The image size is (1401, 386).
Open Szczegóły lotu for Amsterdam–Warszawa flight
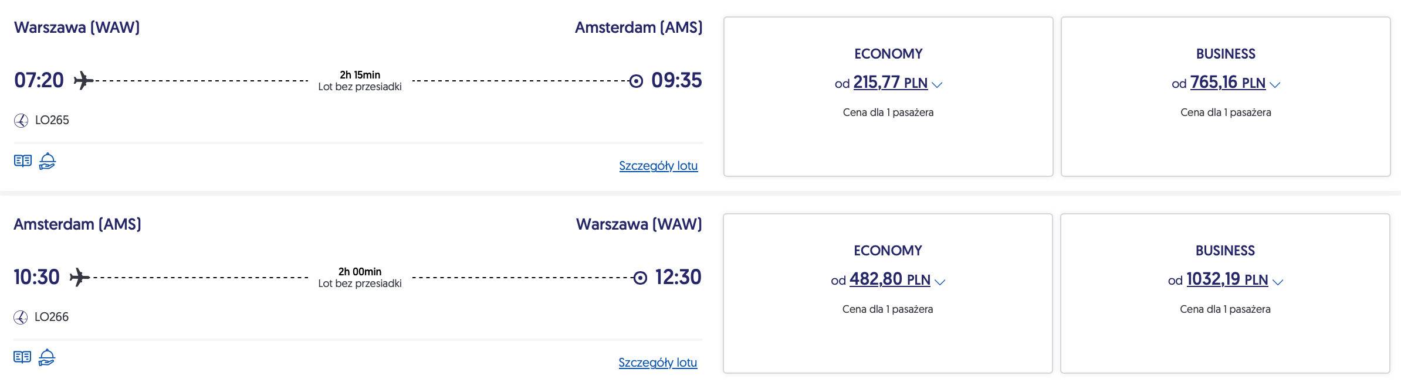[x=658, y=363]
